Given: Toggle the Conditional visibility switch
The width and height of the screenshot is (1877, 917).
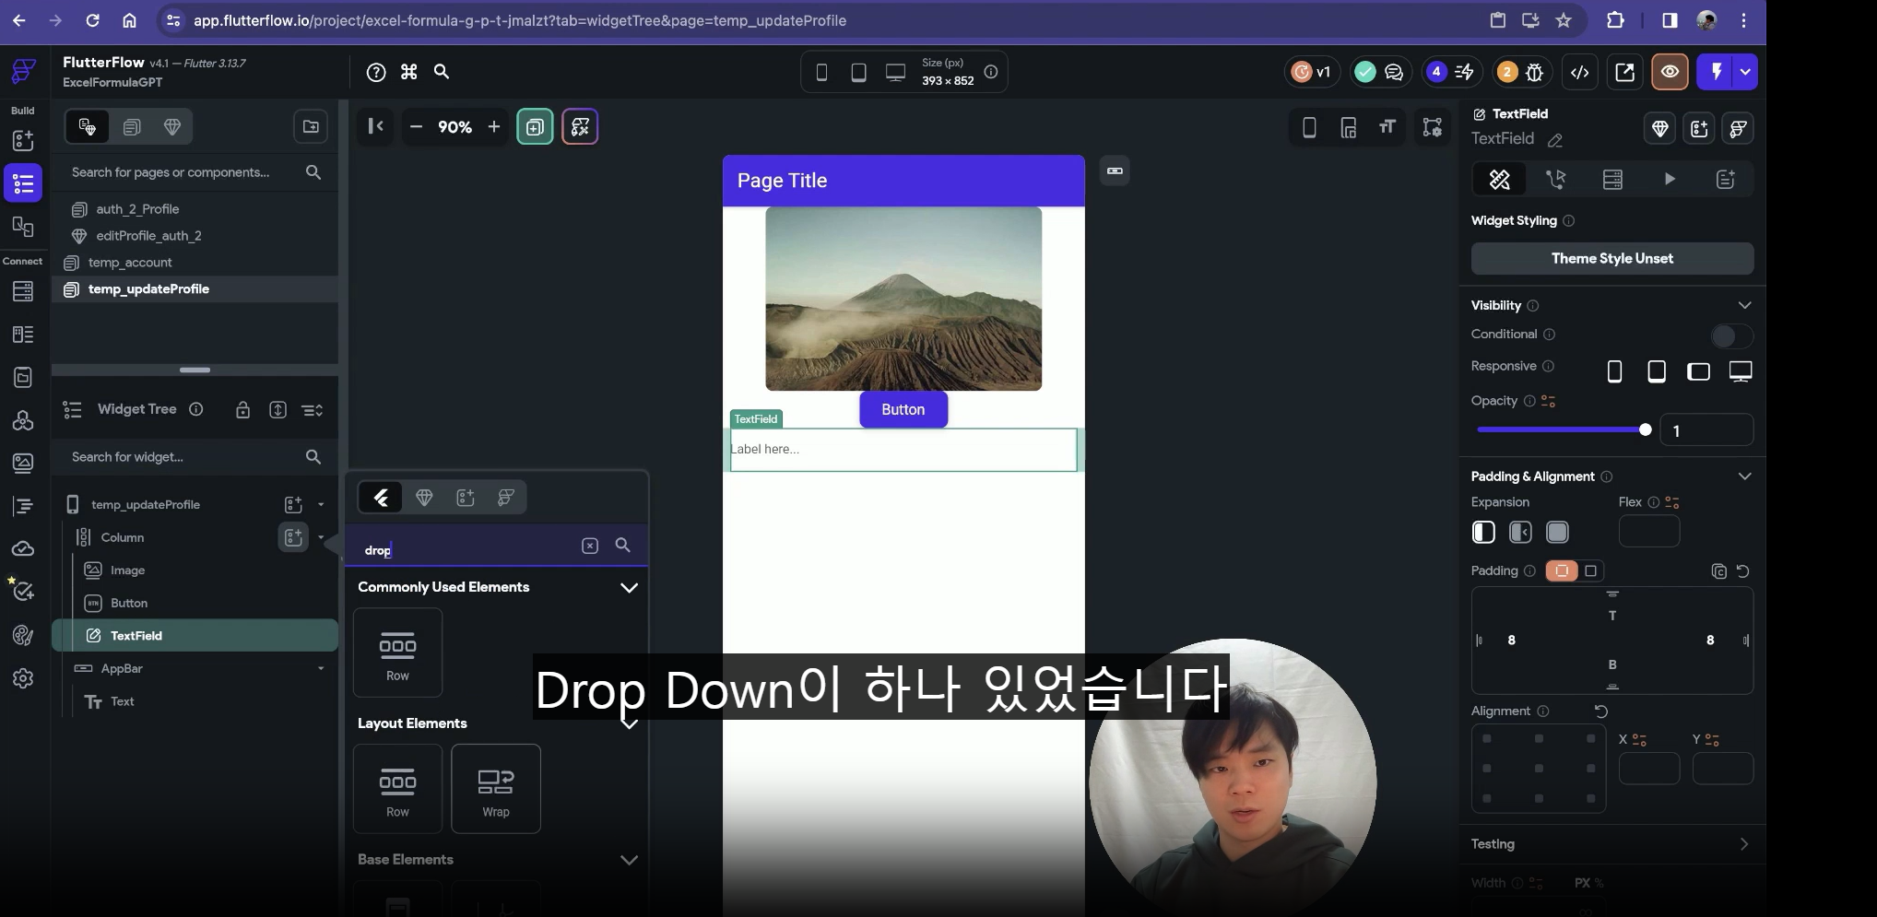Looking at the screenshot, I should tap(1731, 335).
